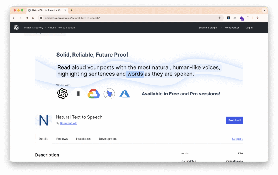Switch to the Reviews tab

(62, 139)
